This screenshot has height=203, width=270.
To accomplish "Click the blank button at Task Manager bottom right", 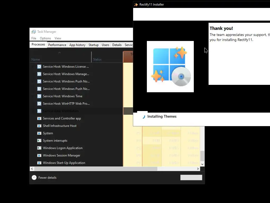I will tap(191, 177).
